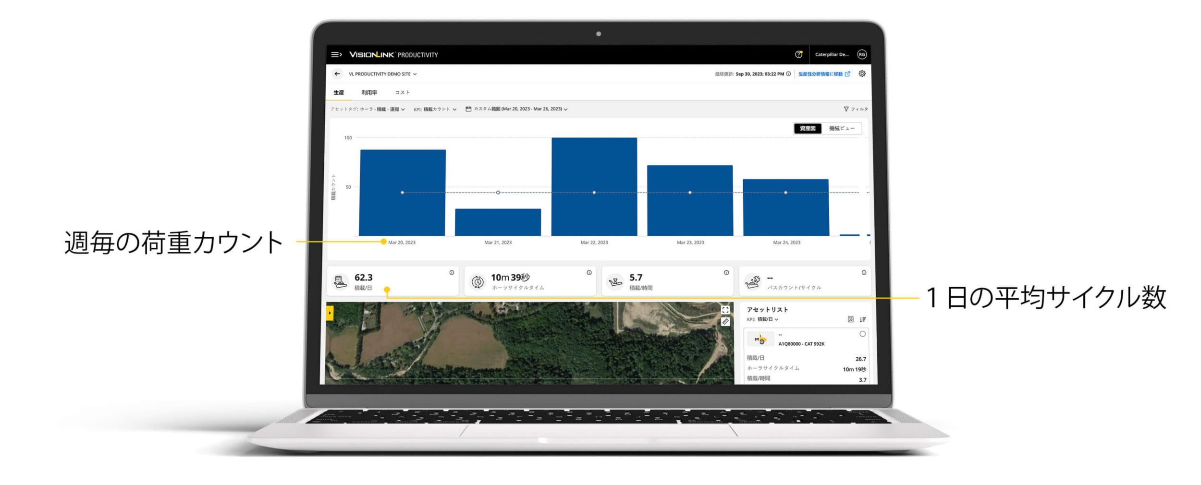Click the Mar 22, 2023 chart bar
The width and height of the screenshot is (1201, 485).
coord(594,187)
